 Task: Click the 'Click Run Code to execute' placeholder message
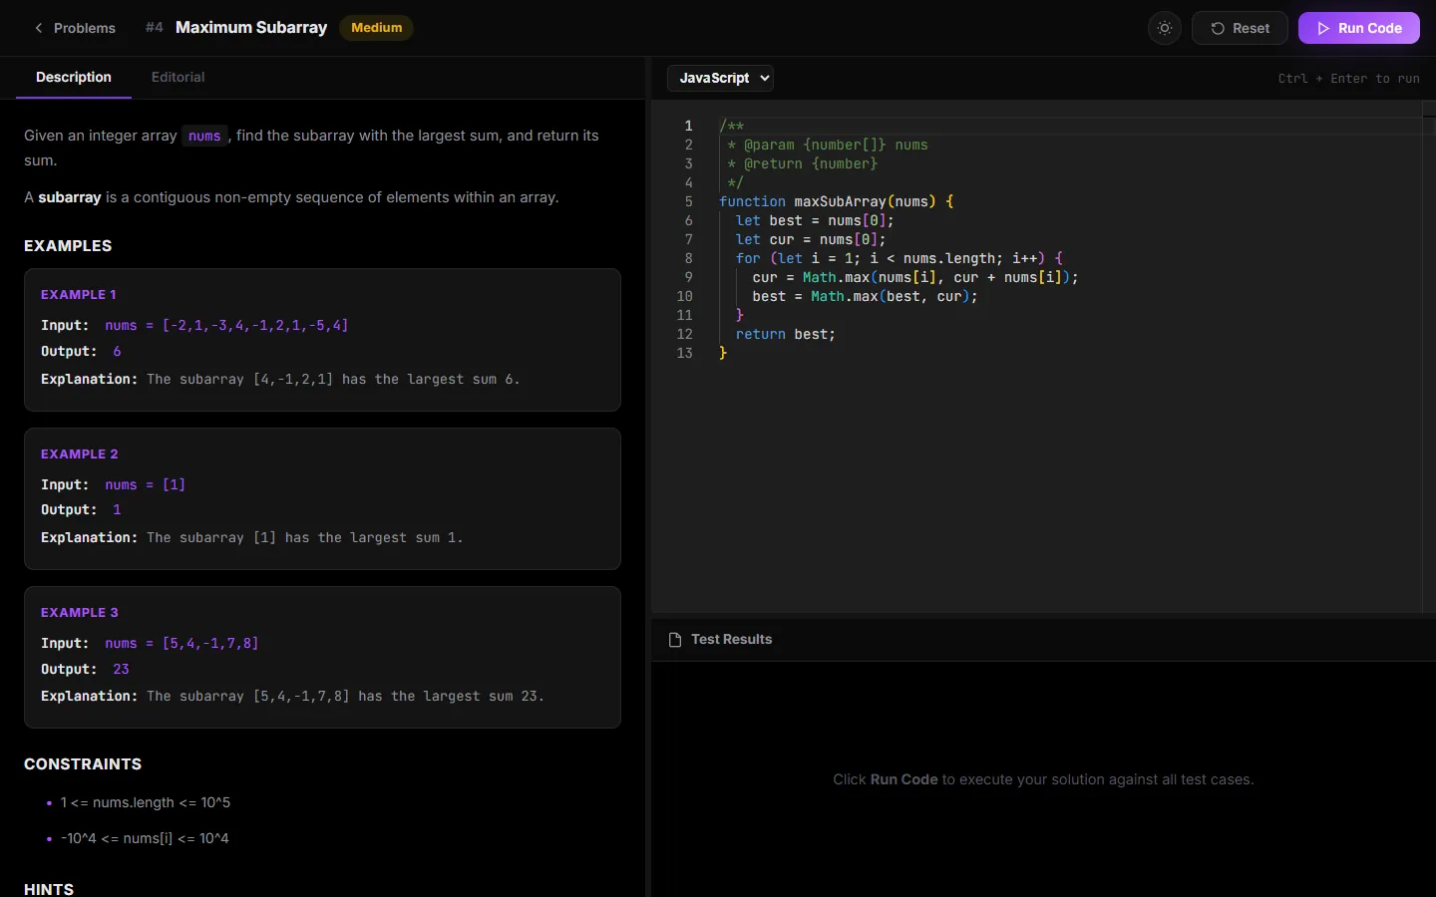coord(1043,779)
